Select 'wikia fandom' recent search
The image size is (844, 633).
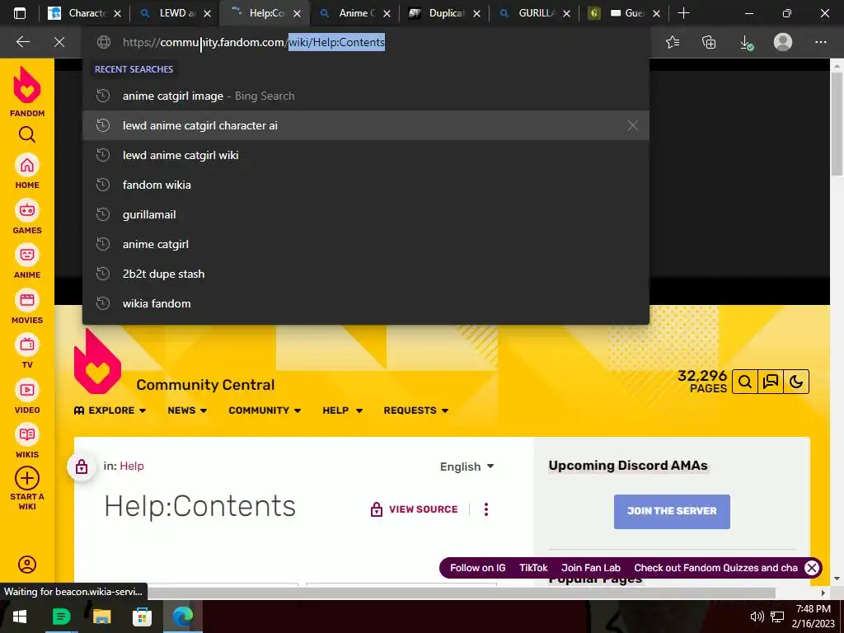[365, 303]
